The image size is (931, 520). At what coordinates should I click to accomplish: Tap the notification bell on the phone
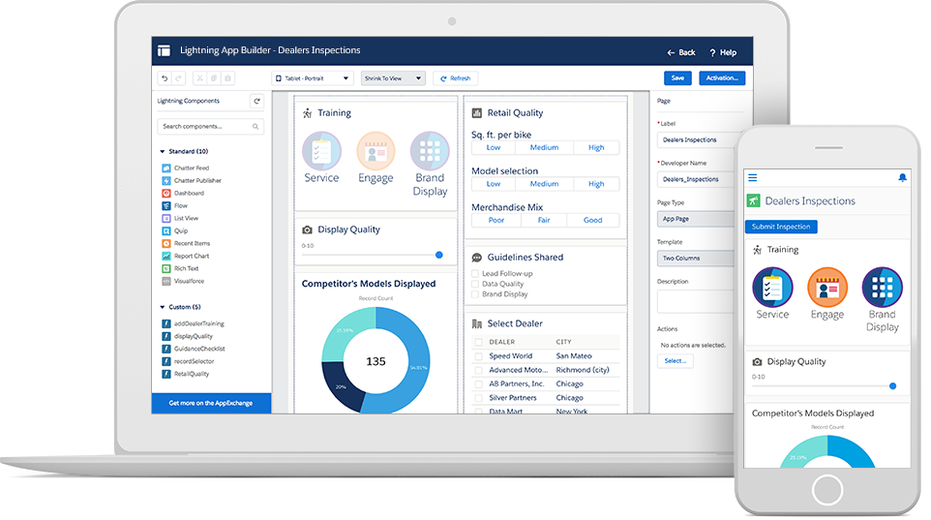[902, 178]
